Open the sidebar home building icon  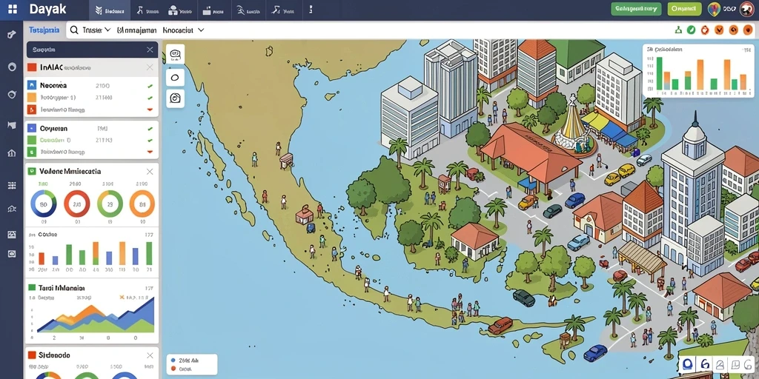tap(12, 153)
